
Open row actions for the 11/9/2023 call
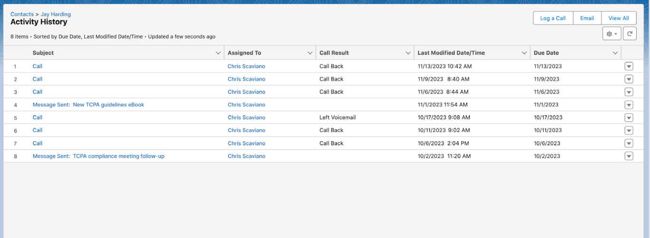click(629, 79)
